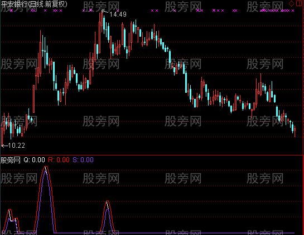
Task: Click the Q: 0.00 indicator value
Action: [35, 160]
